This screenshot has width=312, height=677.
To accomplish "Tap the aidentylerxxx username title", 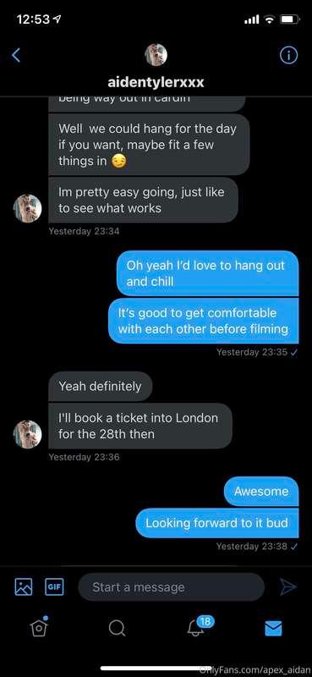I will coord(156,82).
